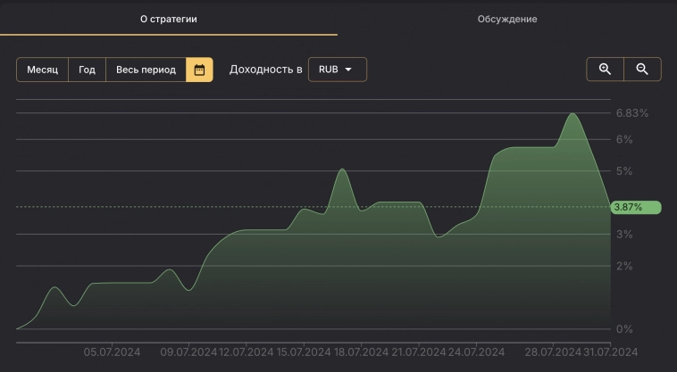677x372 pixels.
Task: Click the 6.83% axis label
Action: click(632, 113)
